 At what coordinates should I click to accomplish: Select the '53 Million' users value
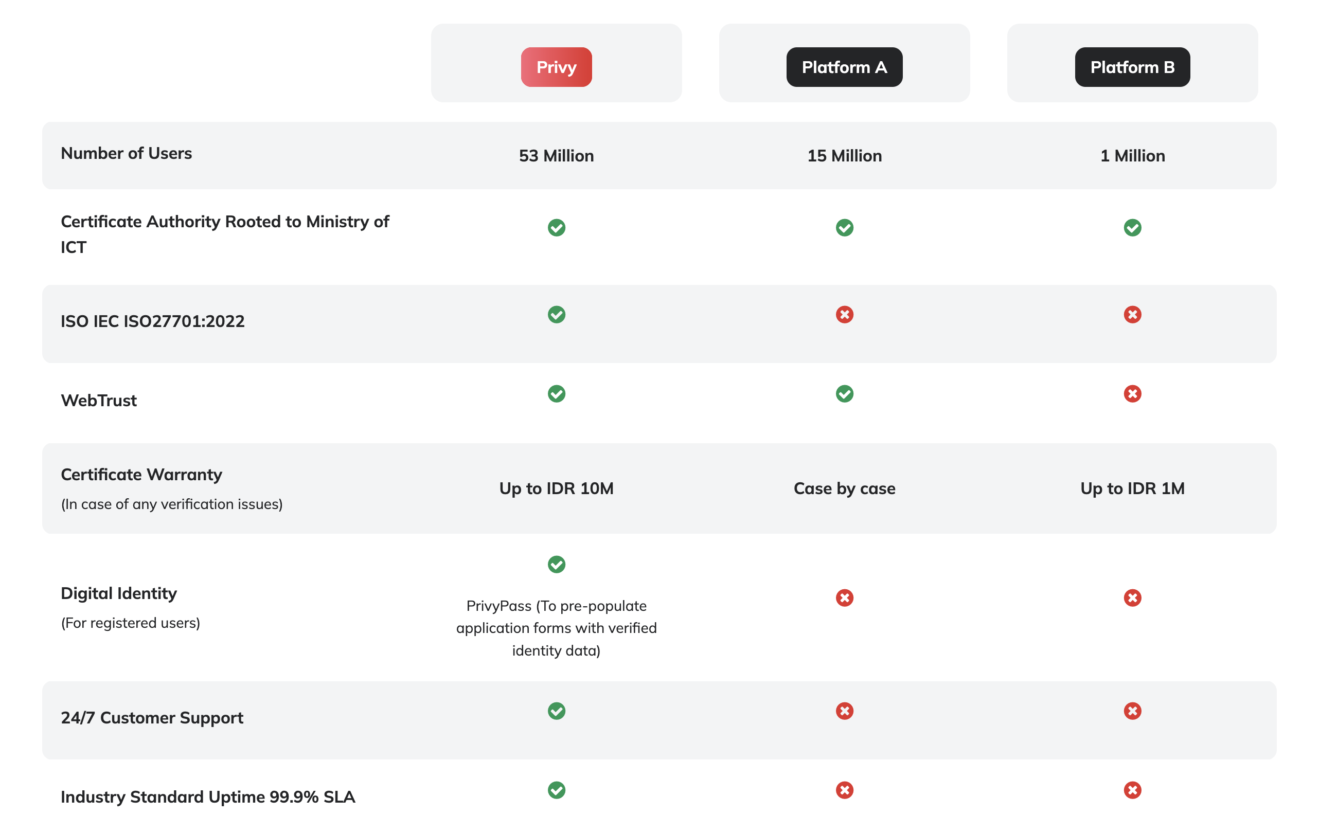(x=557, y=155)
